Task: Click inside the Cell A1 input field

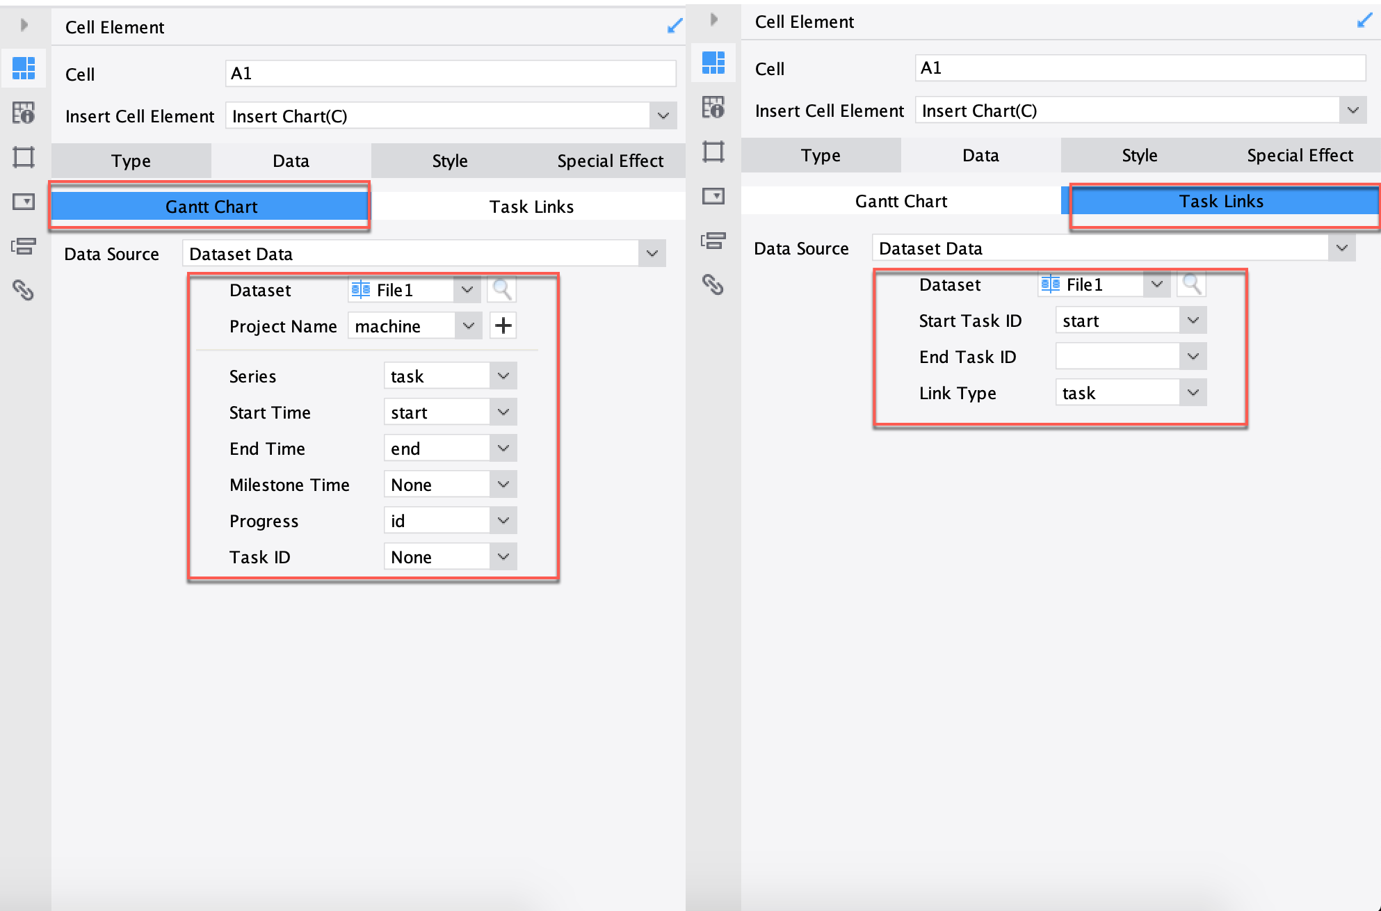Action: [451, 73]
